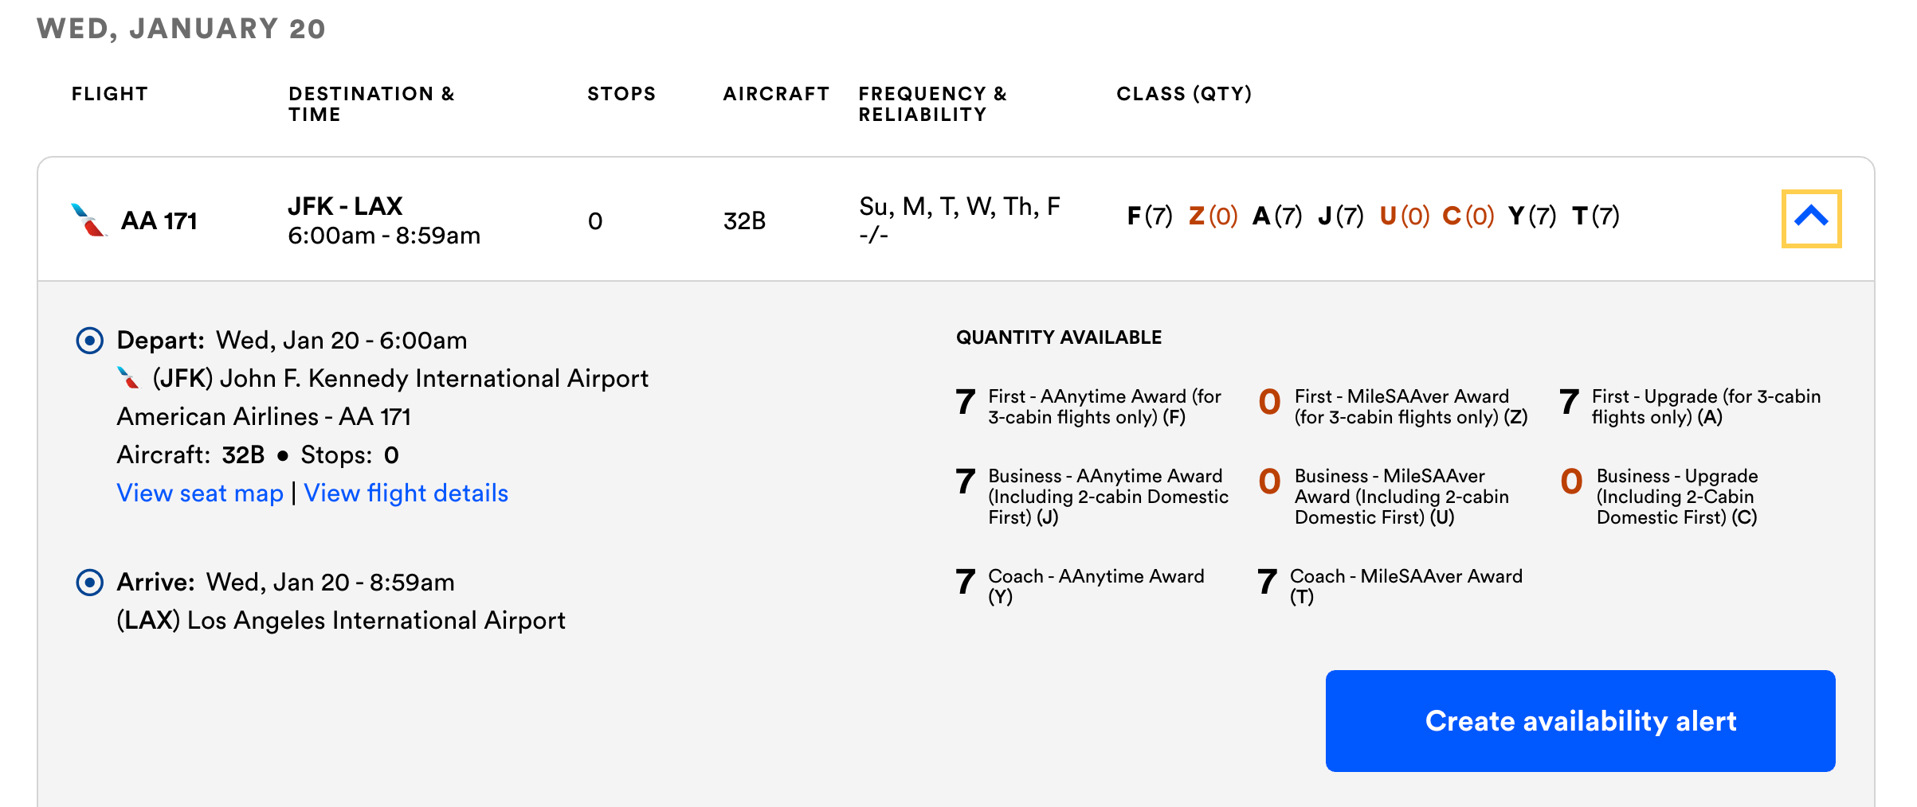The width and height of the screenshot is (1917, 807).
Task: Click the Y(7) class quantity badge
Action: tap(1532, 216)
